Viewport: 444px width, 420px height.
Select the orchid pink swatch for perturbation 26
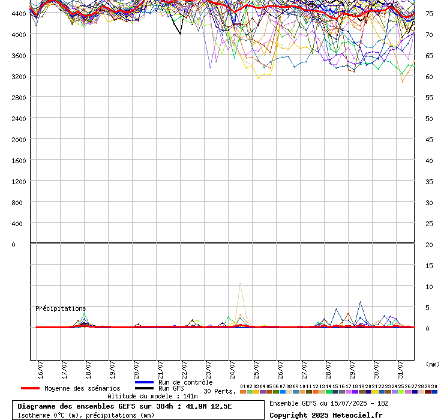408,392
